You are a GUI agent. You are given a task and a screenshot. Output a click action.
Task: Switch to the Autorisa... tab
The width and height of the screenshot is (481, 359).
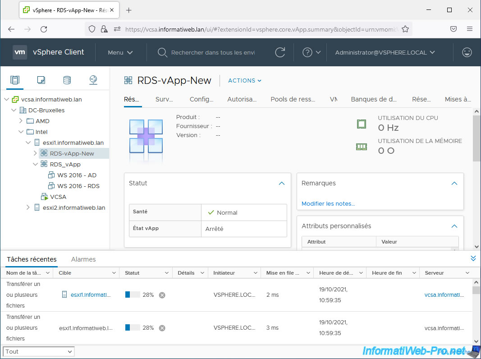[x=242, y=99]
